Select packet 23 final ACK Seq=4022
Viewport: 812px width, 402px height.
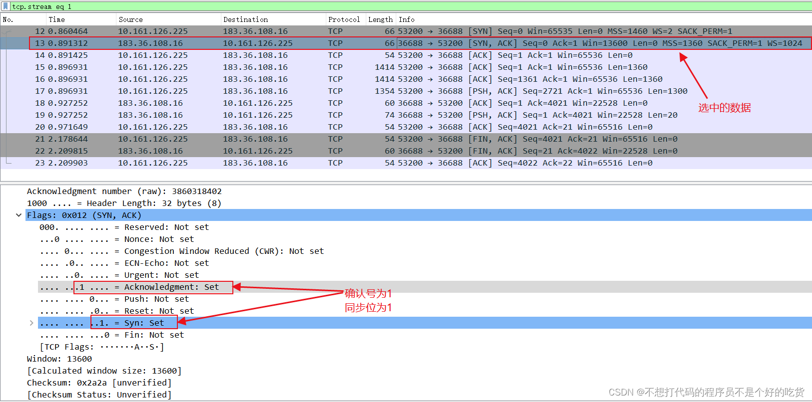pyautogui.click(x=406, y=163)
